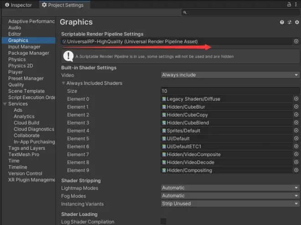Open the XR Plugin Management category
The height and width of the screenshot is (225, 301).
tap(31, 180)
